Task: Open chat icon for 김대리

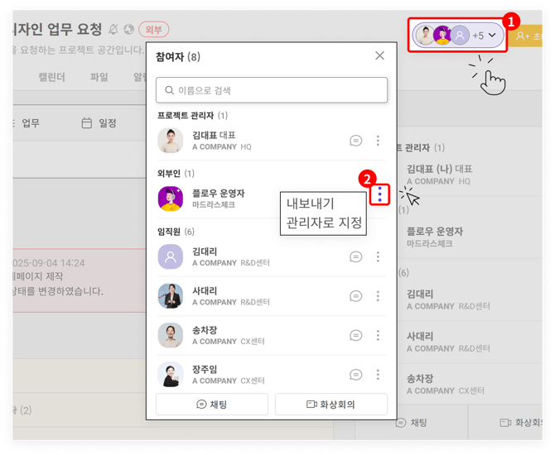Action: pyautogui.click(x=356, y=256)
